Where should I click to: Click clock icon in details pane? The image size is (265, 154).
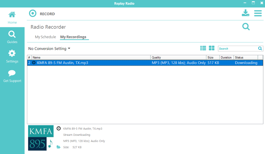pyautogui.click(x=58, y=128)
